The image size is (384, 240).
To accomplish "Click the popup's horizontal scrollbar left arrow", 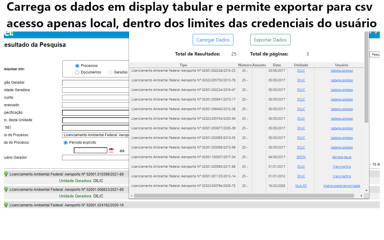I will (131, 196).
